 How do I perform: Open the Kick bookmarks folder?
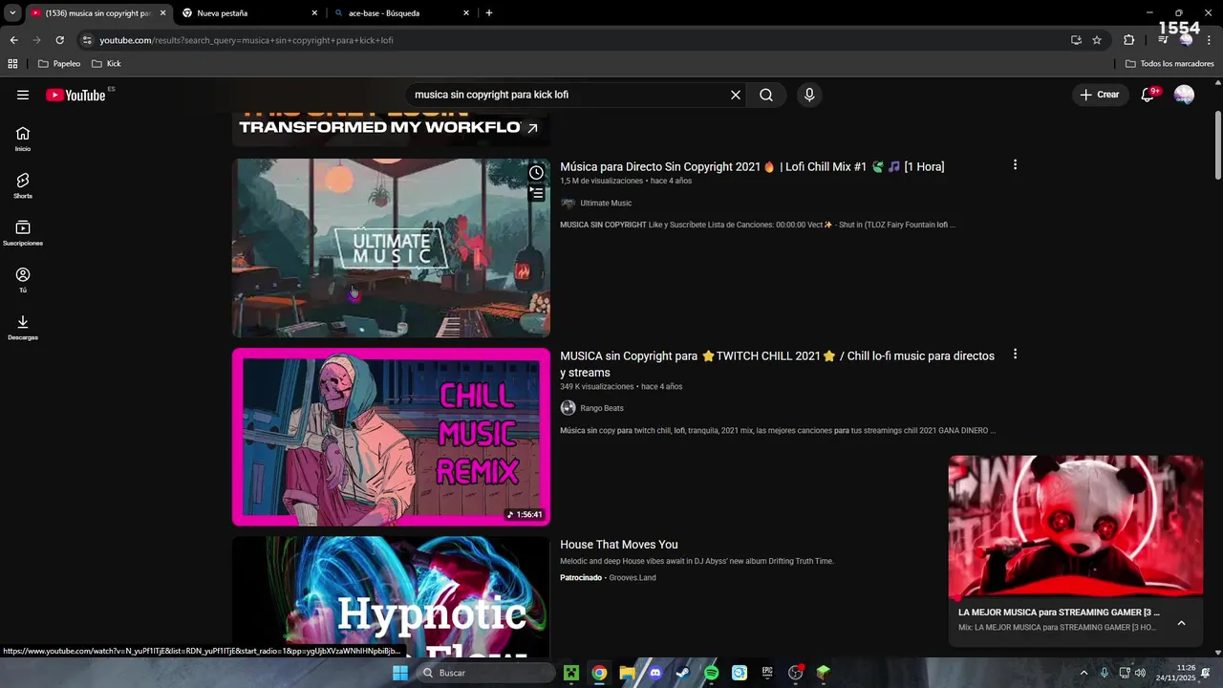tap(106, 64)
